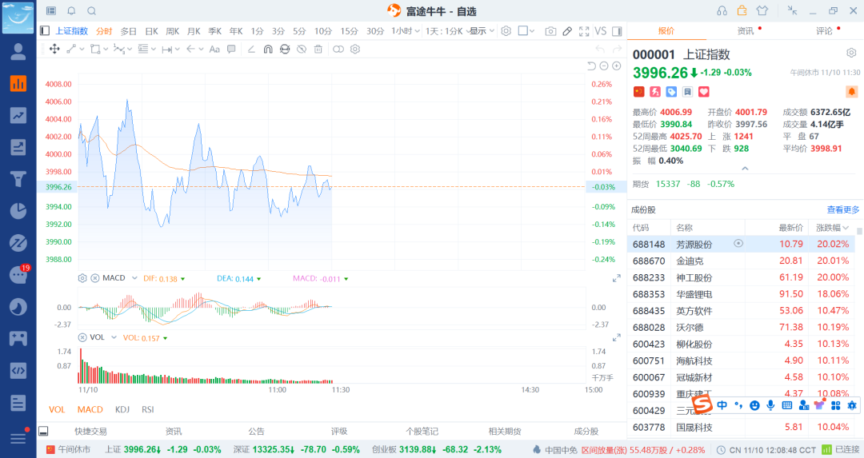This screenshot has height=458, width=864.
Task: Close the MACD indicator with its x button
Action: [x=94, y=278]
